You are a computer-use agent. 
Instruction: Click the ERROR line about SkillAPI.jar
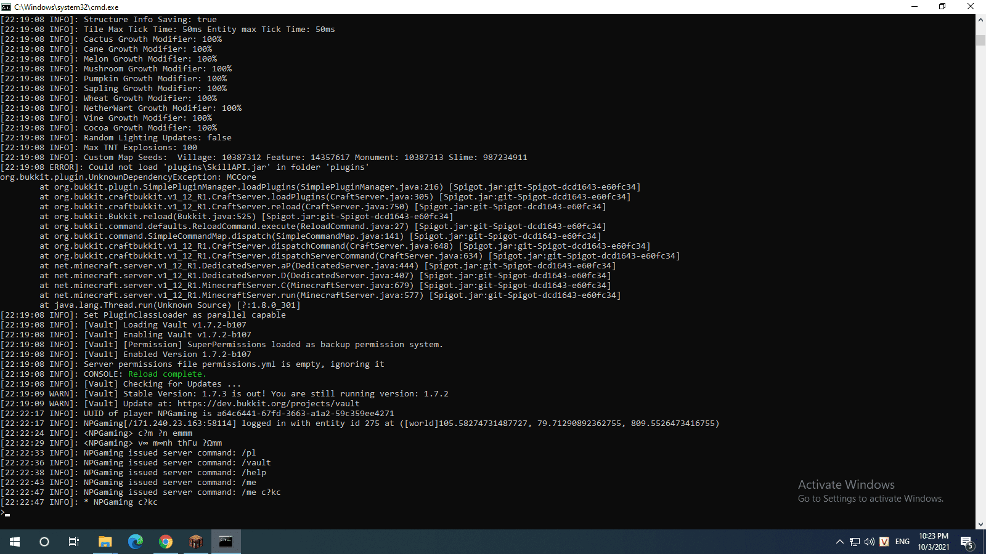[185, 167]
